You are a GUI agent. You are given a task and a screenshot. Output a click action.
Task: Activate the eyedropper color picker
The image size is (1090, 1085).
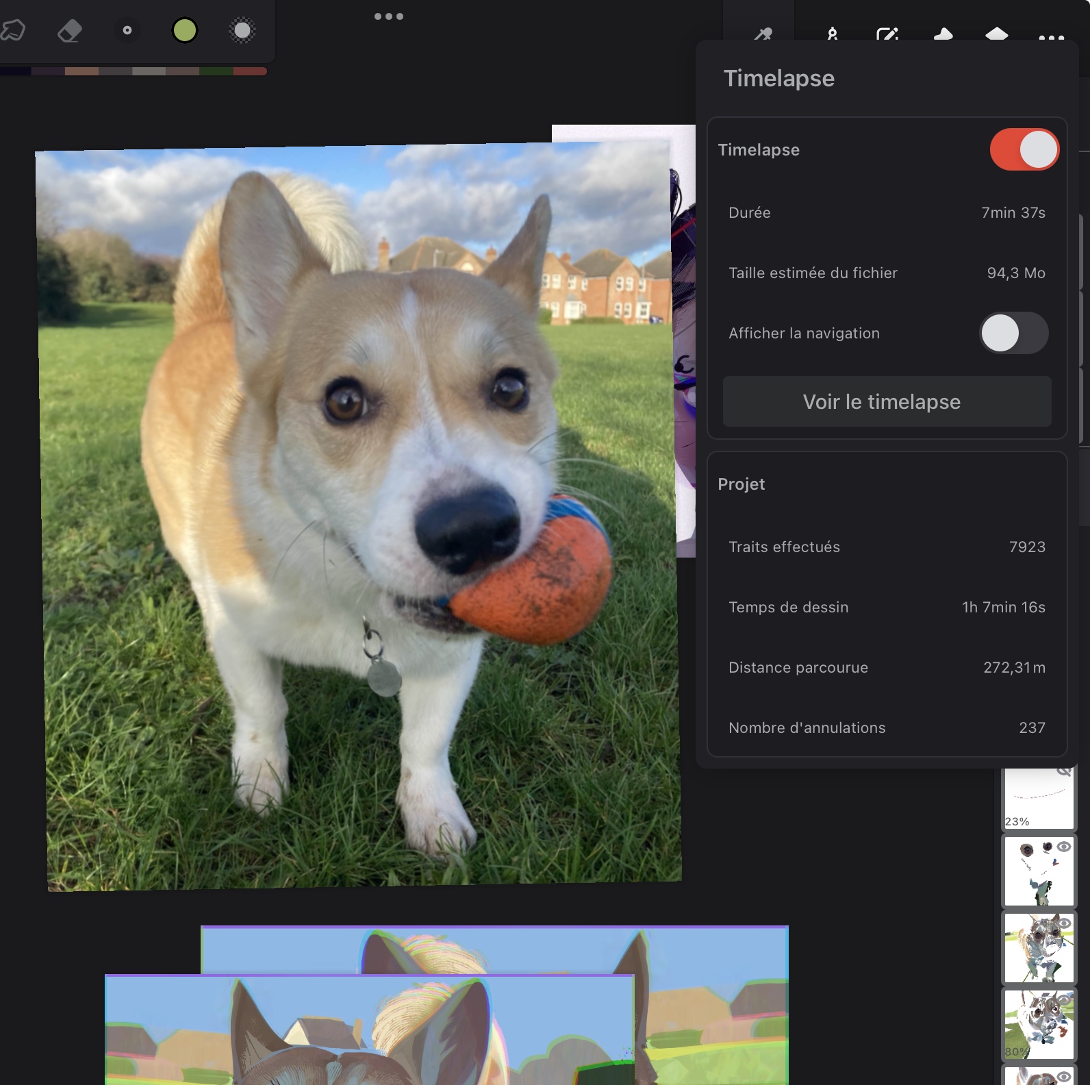click(x=763, y=33)
